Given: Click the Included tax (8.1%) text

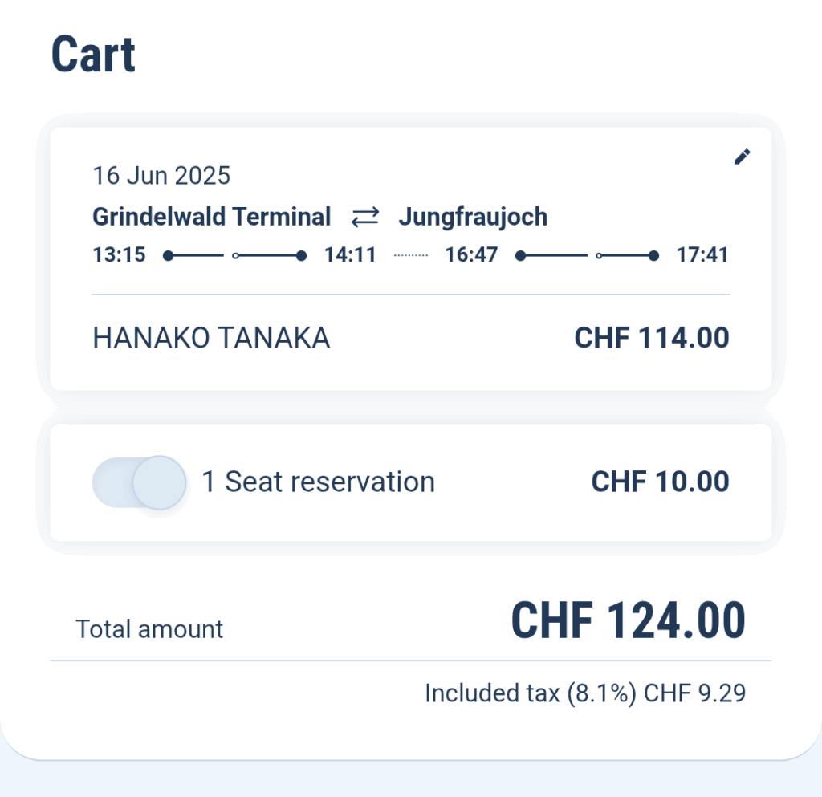Looking at the screenshot, I should coord(531,693).
